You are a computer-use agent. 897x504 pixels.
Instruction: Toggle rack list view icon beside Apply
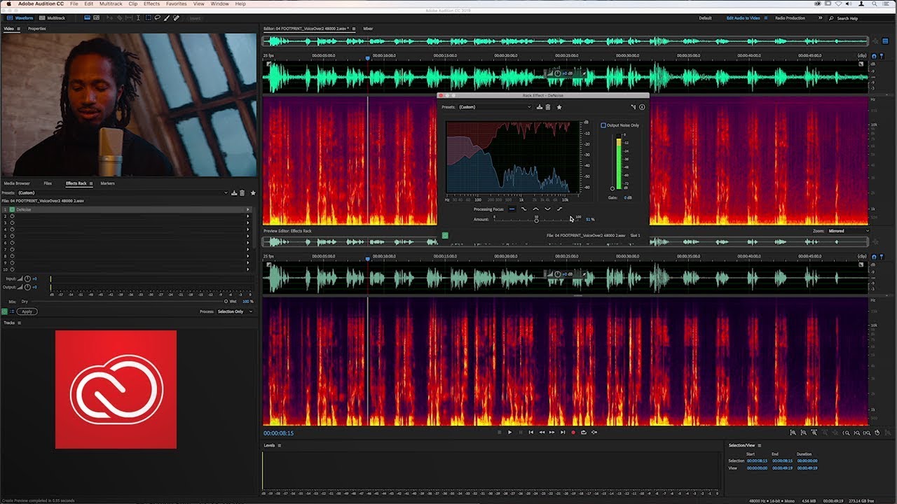12,311
